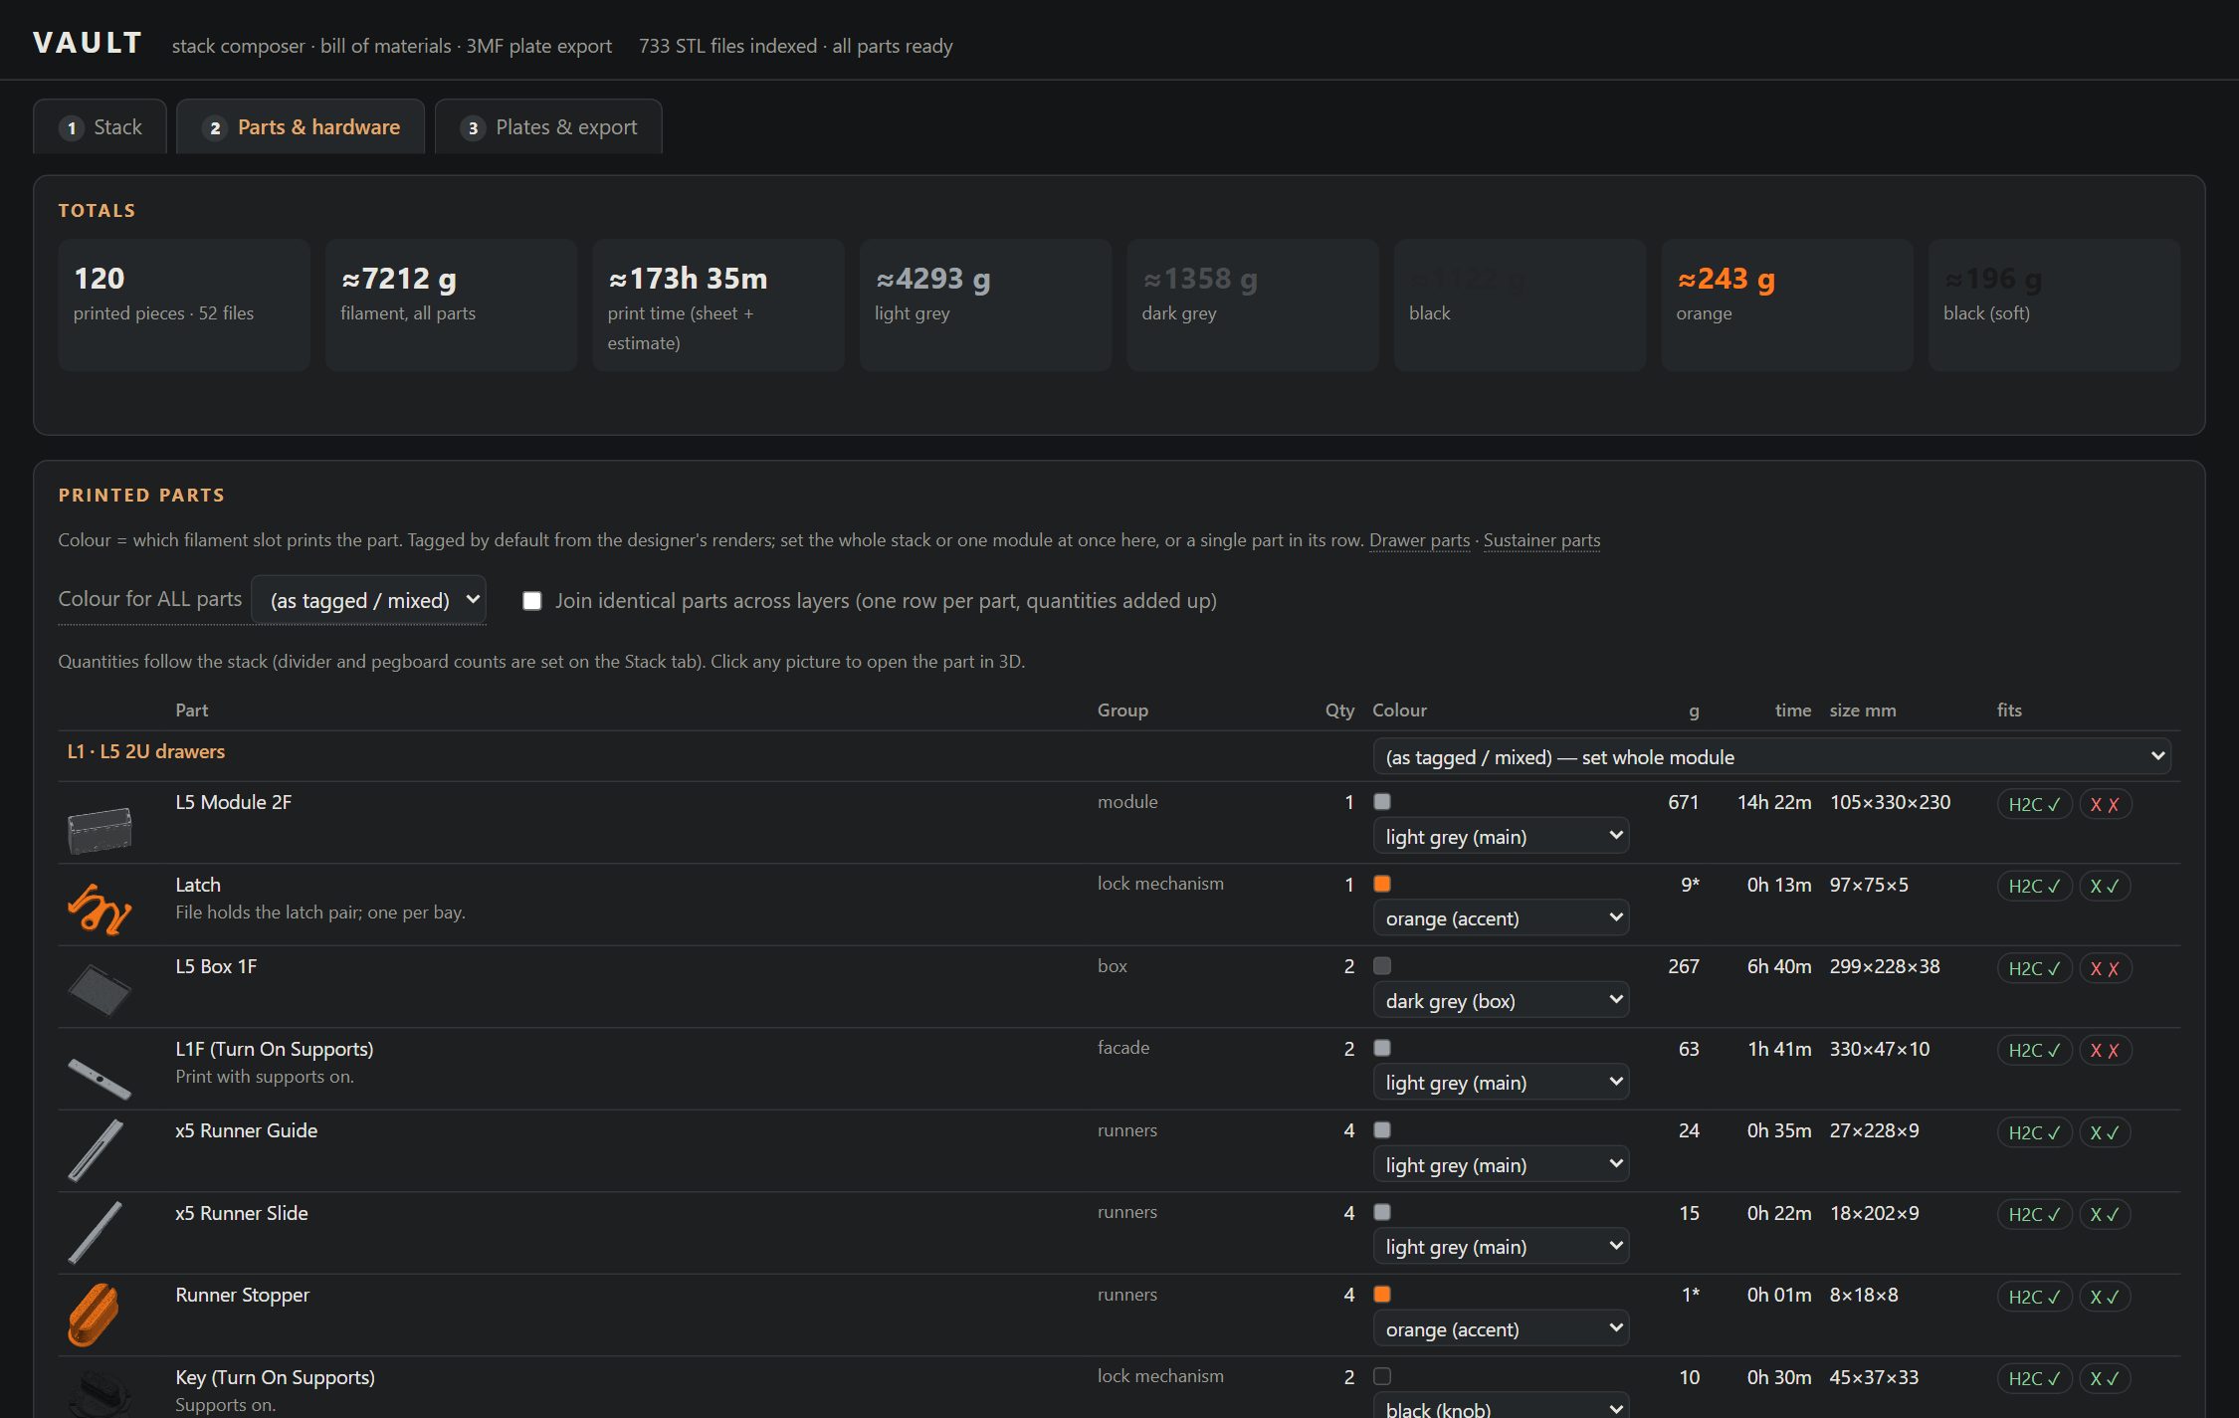This screenshot has width=2239, height=1418.
Task: Click the orange colour swatch in Latch row
Action: pyautogui.click(x=1382, y=884)
